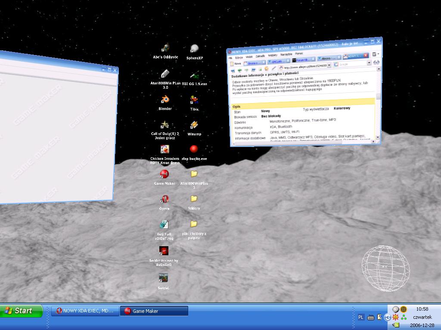This screenshot has width=441, height=330.
Task: Click the Start button
Action: [22, 311]
